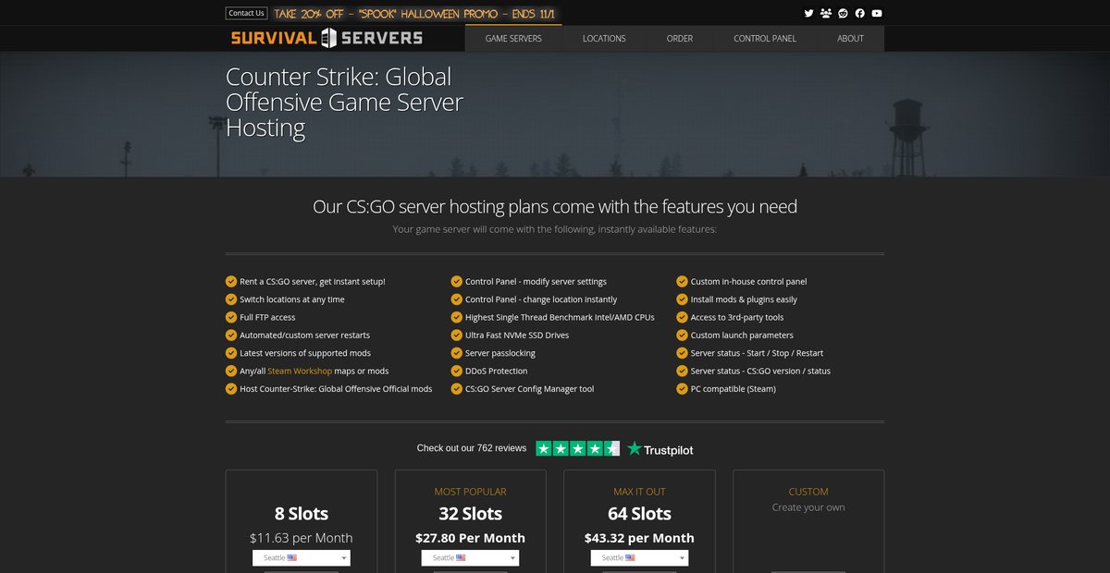
Task: Follow the Steam Workshop link
Action: (300, 371)
